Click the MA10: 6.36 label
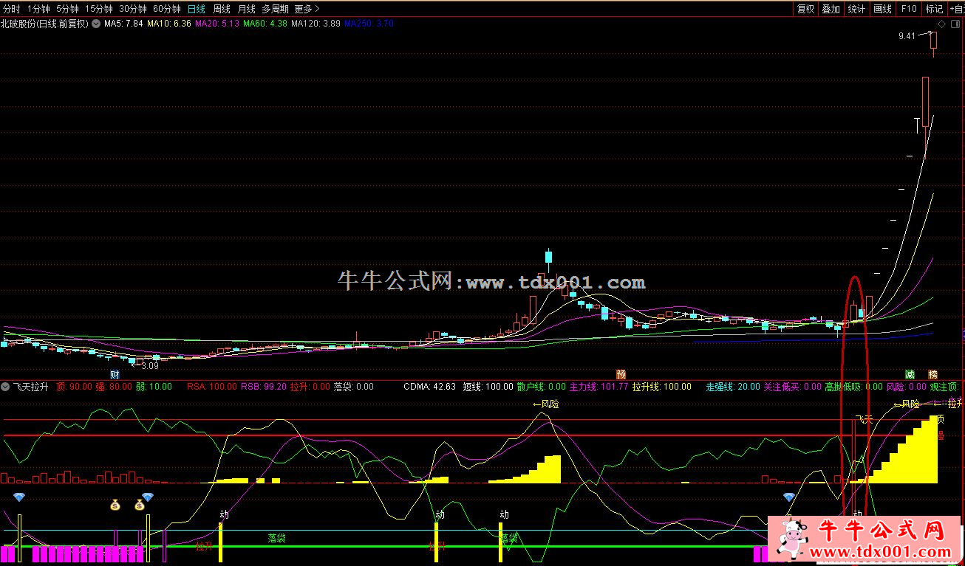 (169, 24)
